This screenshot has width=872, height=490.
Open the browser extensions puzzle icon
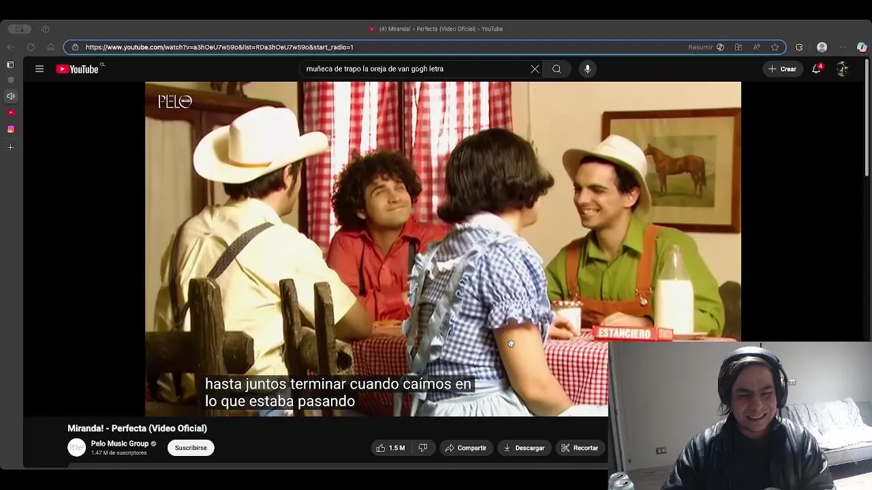799,47
